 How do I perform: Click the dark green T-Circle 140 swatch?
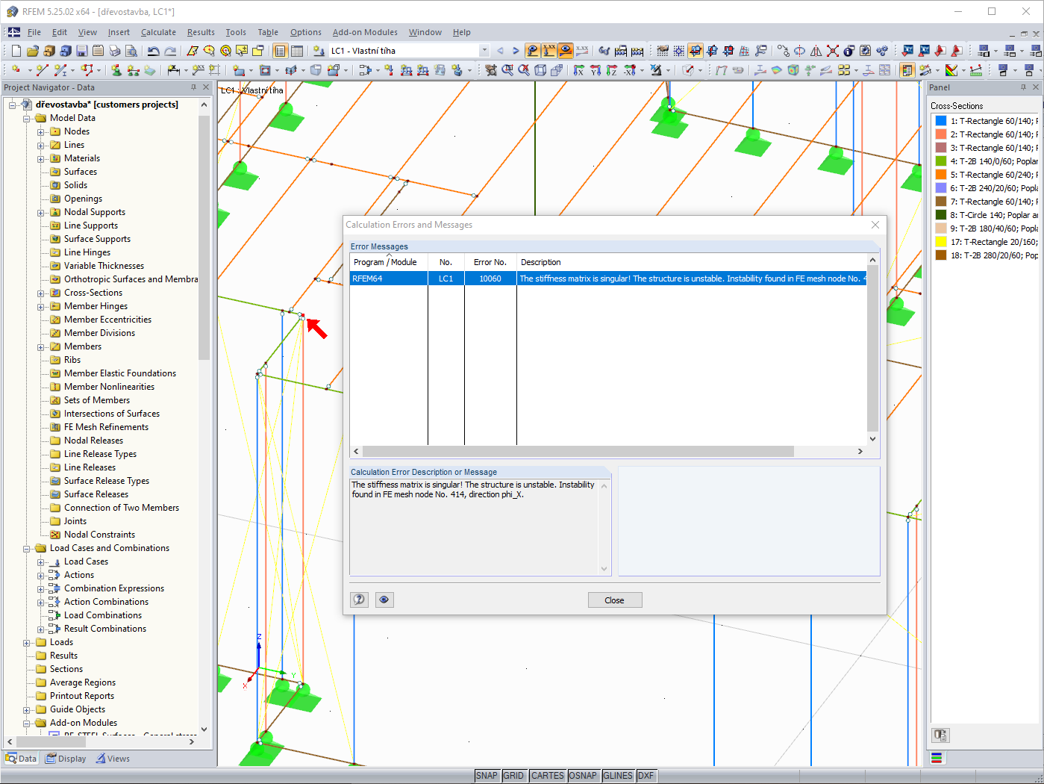click(x=941, y=215)
